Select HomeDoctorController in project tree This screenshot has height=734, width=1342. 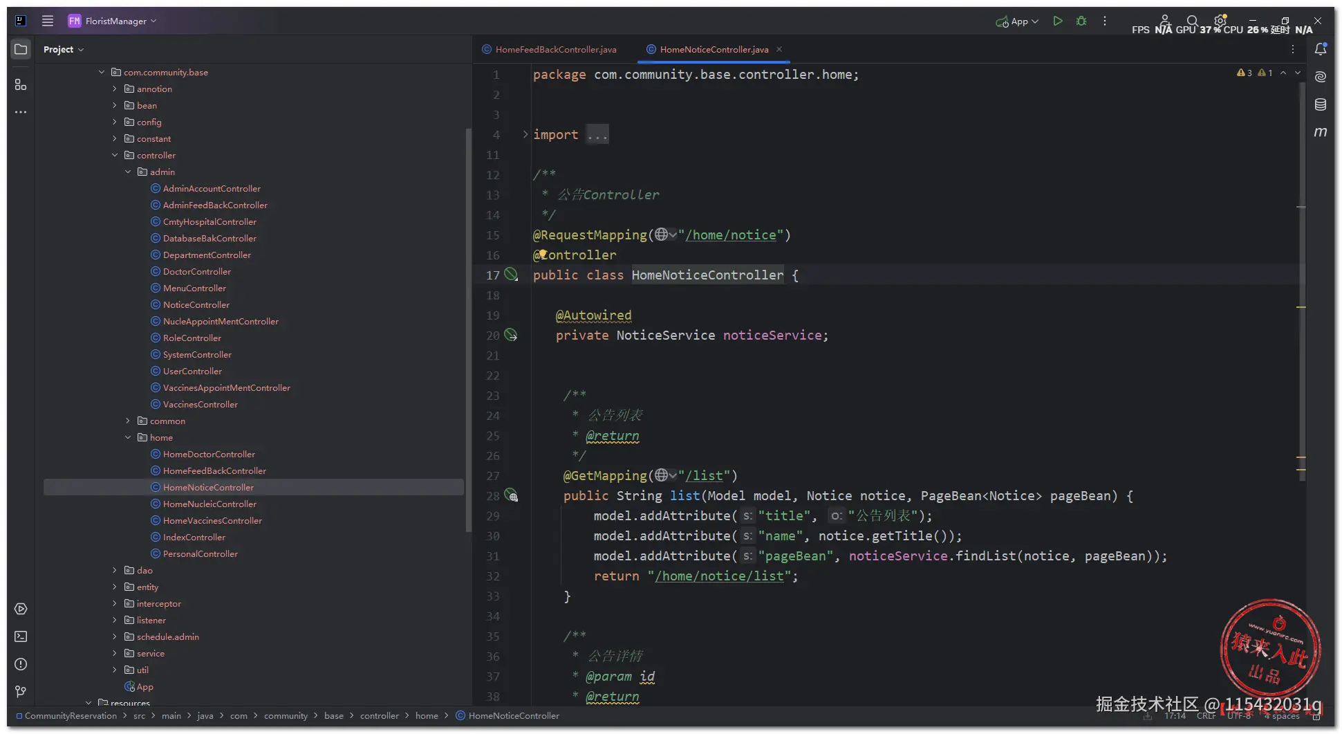pos(209,454)
